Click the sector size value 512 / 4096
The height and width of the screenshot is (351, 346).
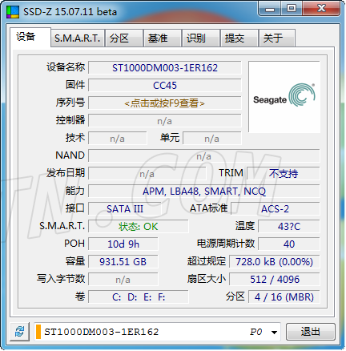pos(275,280)
